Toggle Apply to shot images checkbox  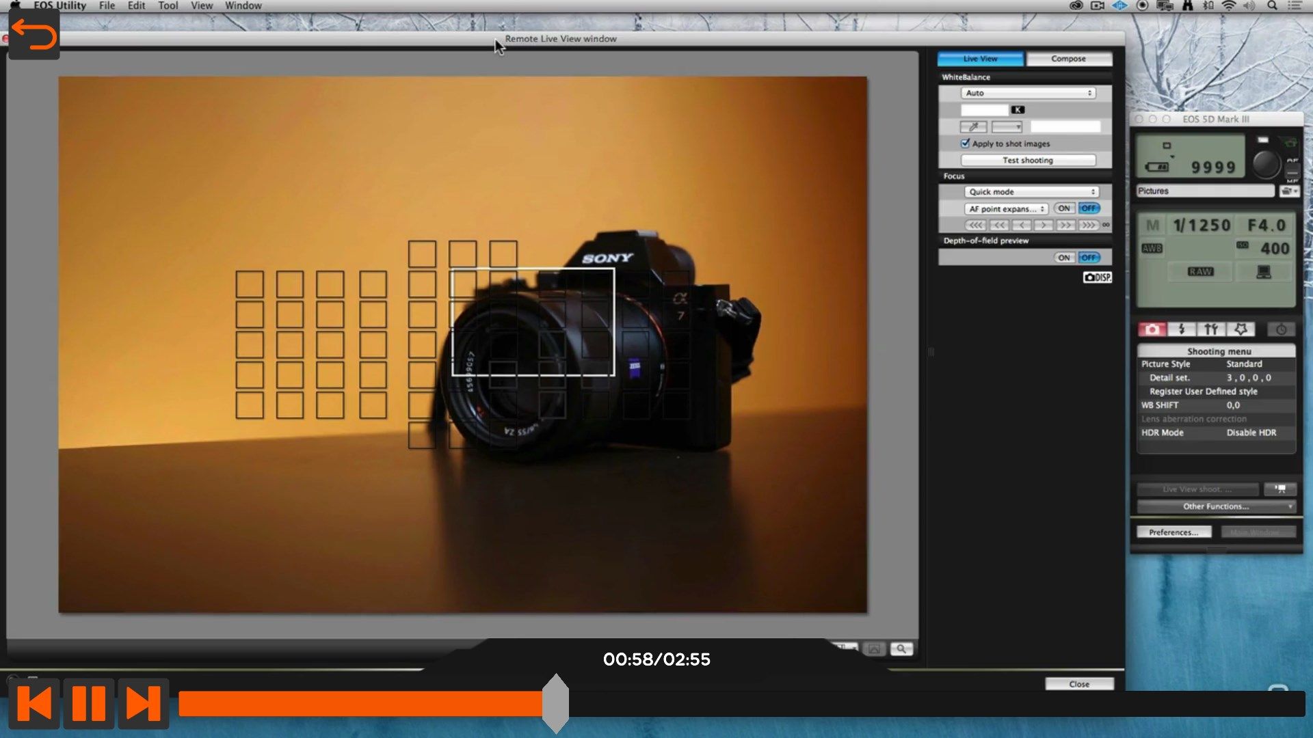click(x=965, y=143)
